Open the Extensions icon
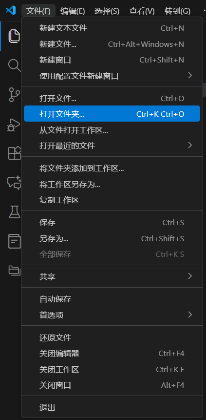The height and width of the screenshot is (420, 206). (x=15, y=153)
